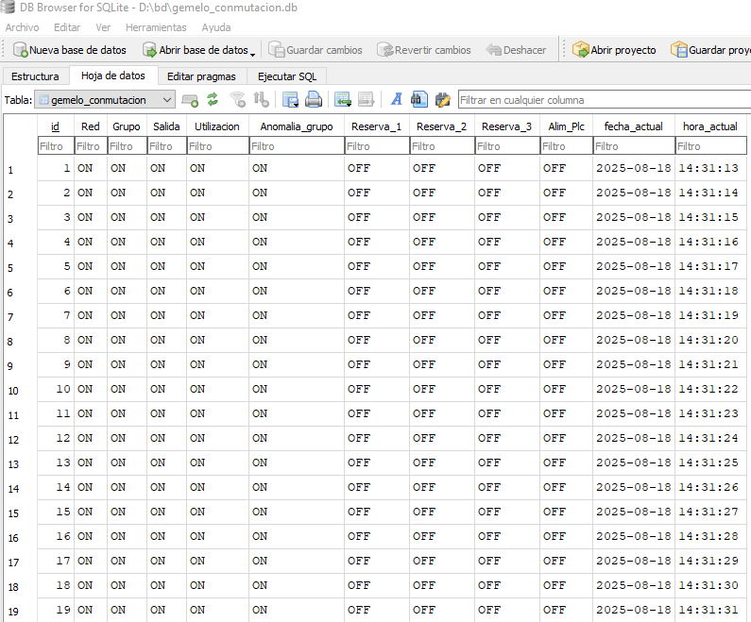Open the Tabla gemelo_conmutacion combo box
Image resolution: width=751 pixels, height=622 pixels.
click(x=105, y=100)
